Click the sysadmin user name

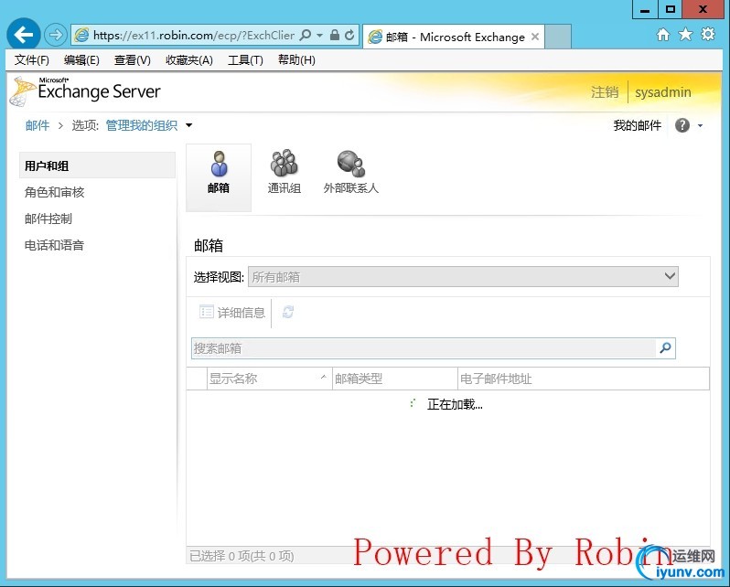point(663,92)
